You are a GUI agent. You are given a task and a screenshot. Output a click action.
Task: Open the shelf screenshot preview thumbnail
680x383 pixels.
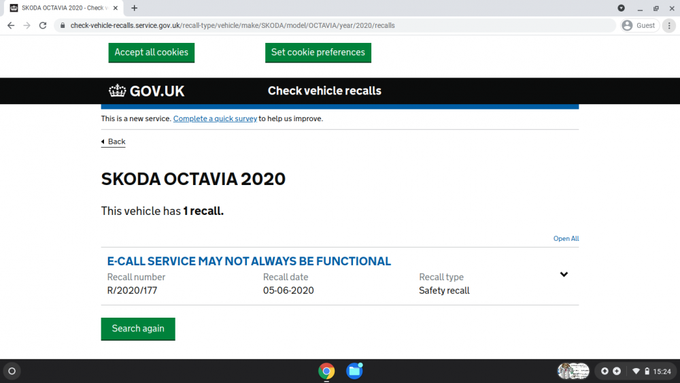point(573,371)
